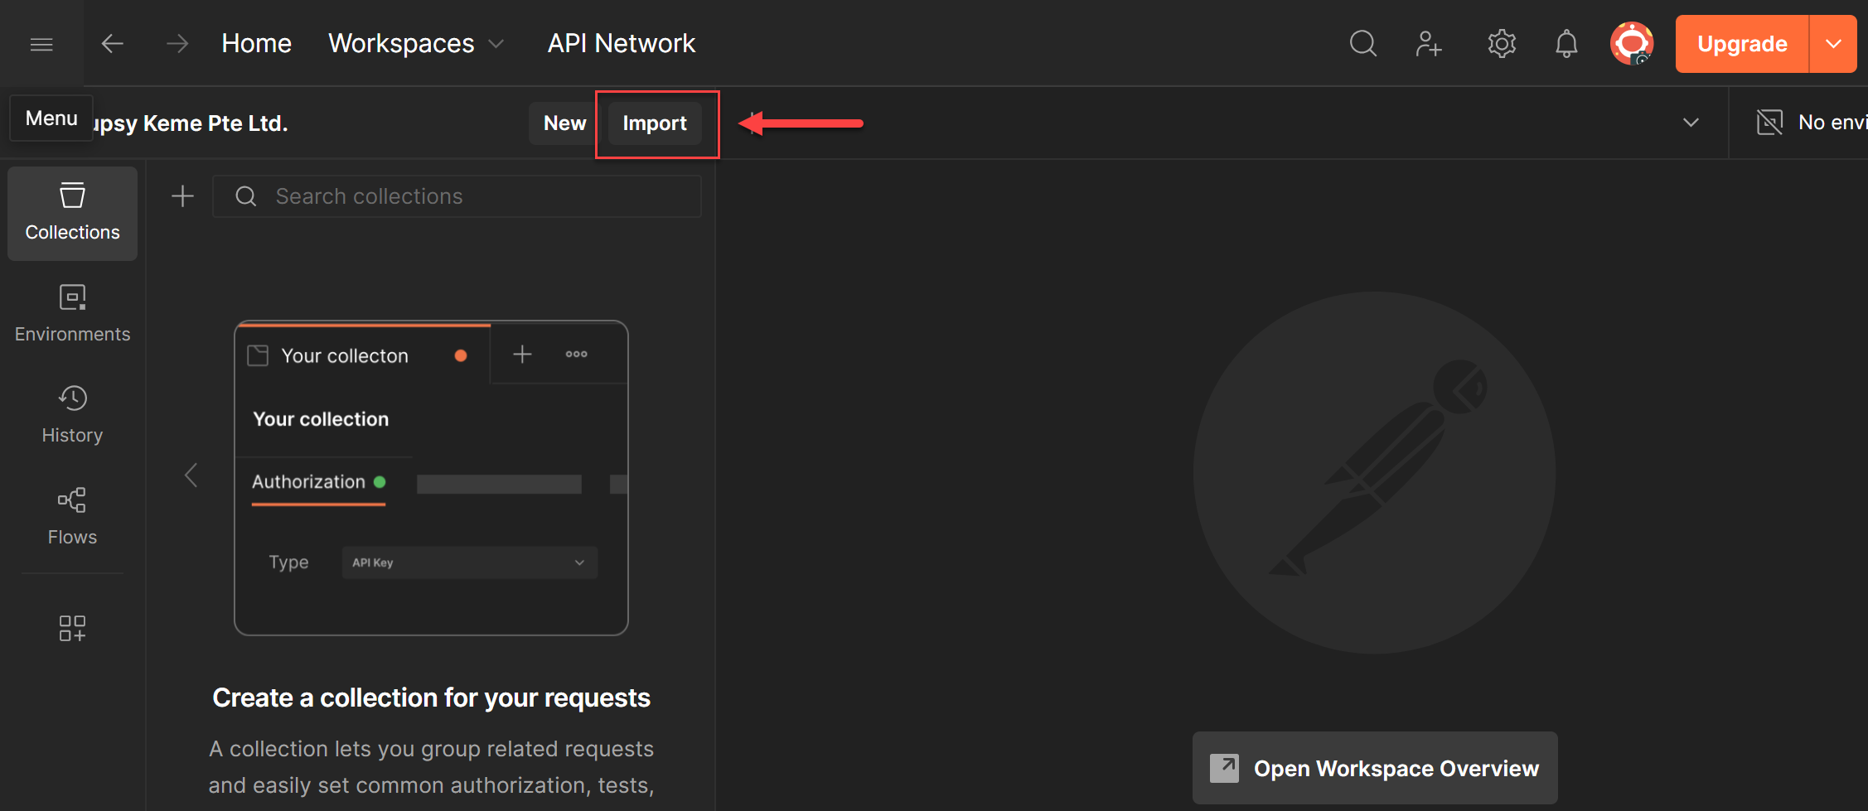Click the collection illustration thumbnail
The width and height of the screenshot is (1868, 811).
[x=431, y=478]
